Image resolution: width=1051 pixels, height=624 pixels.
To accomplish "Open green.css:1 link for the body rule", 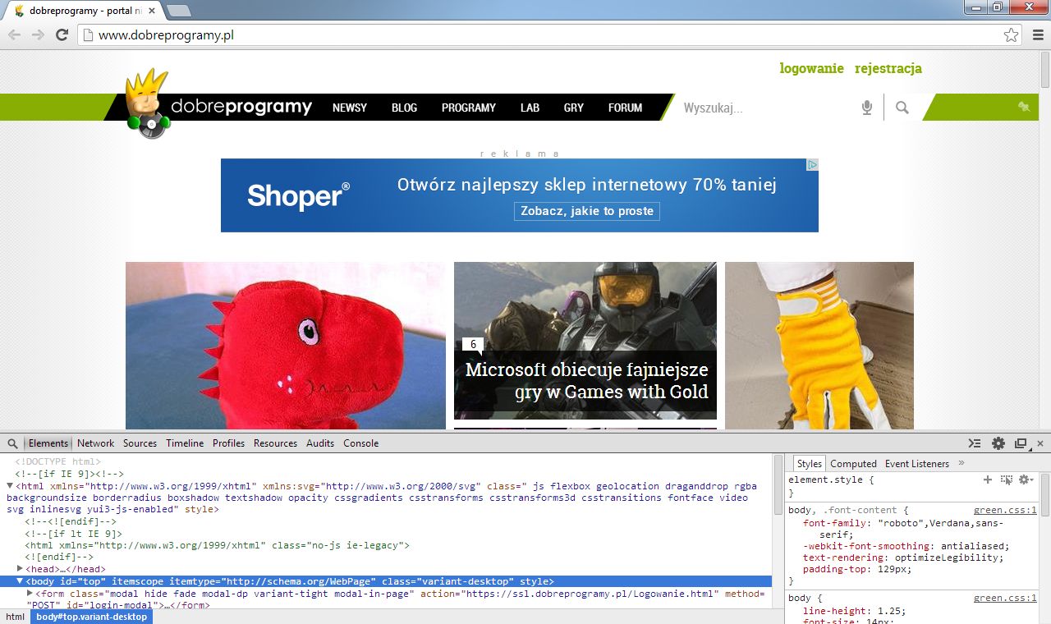I will tap(1005, 598).
